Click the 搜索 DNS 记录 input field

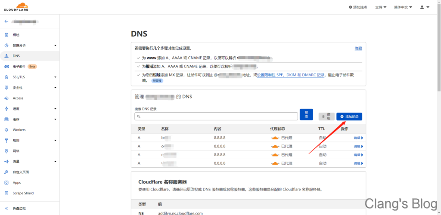216,117
